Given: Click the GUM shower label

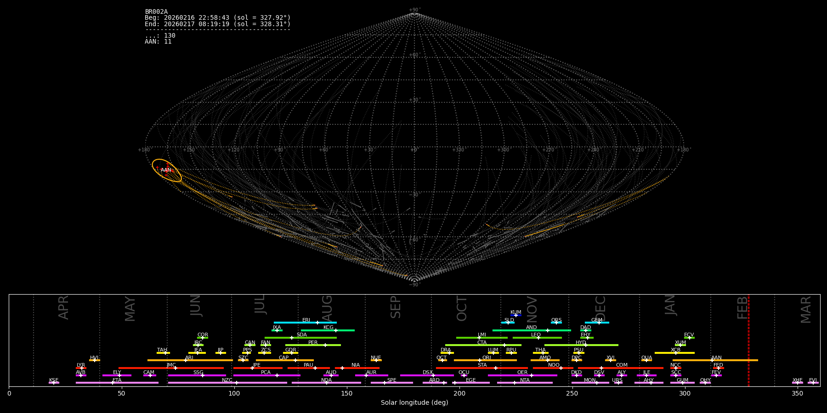Looking at the screenshot, I should tap(682, 380).
